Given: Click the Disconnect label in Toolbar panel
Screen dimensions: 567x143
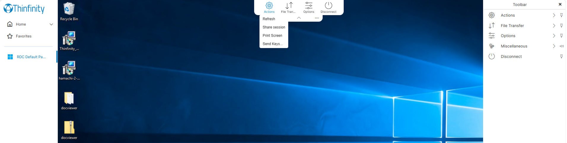Looking at the screenshot, I should [511, 56].
